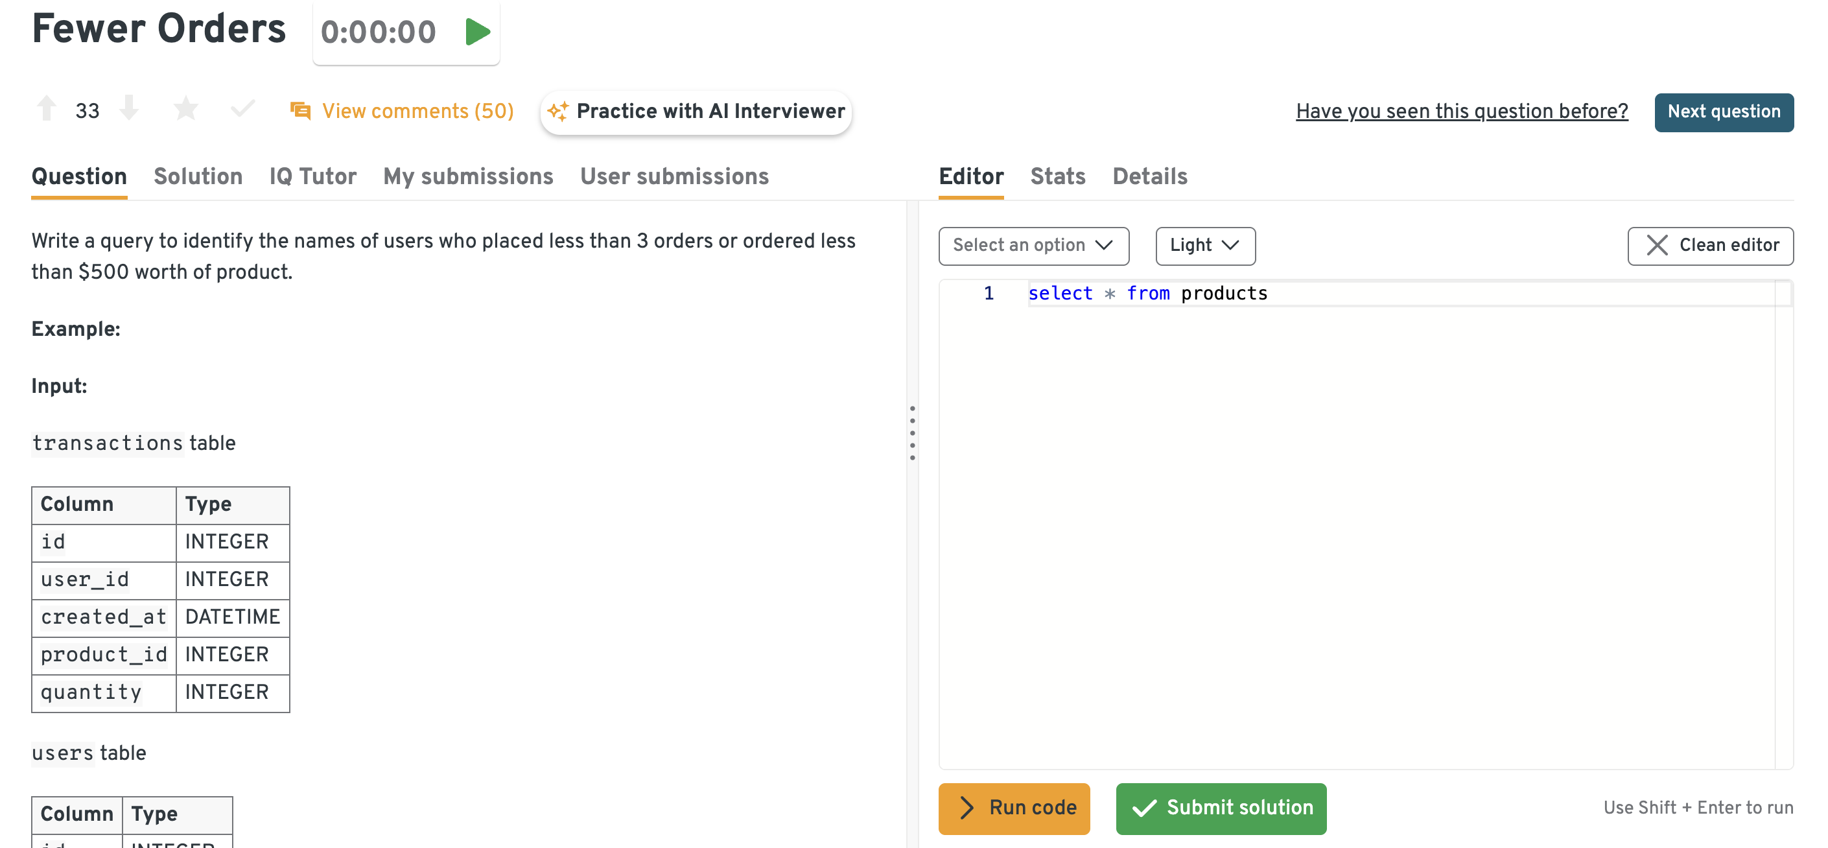Open the Select an option dropdown

click(1033, 246)
